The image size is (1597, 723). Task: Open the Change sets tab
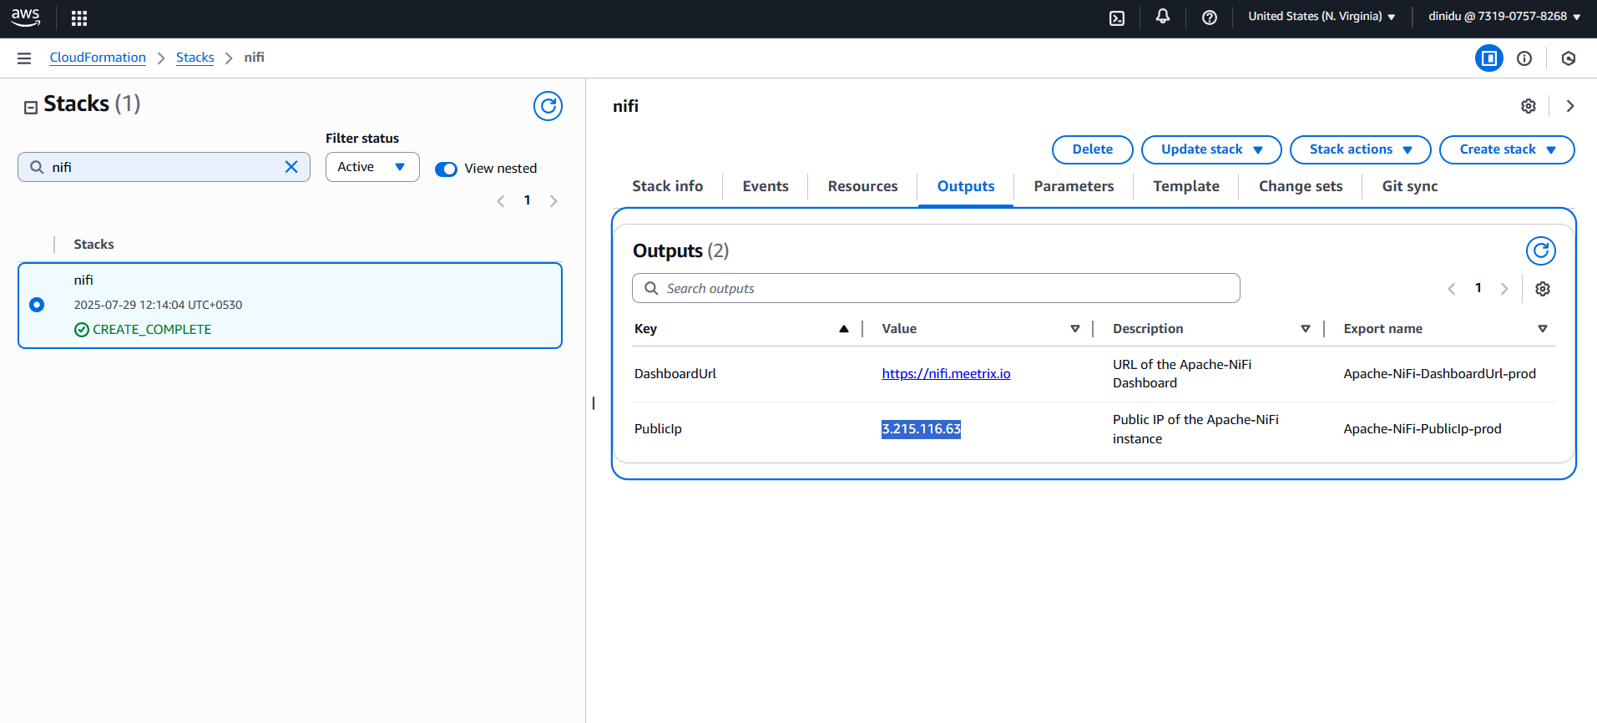[1301, 186]
